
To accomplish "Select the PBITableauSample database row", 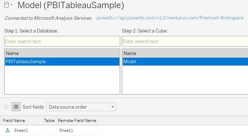I will pyautogui.click(x=62, y=61).
